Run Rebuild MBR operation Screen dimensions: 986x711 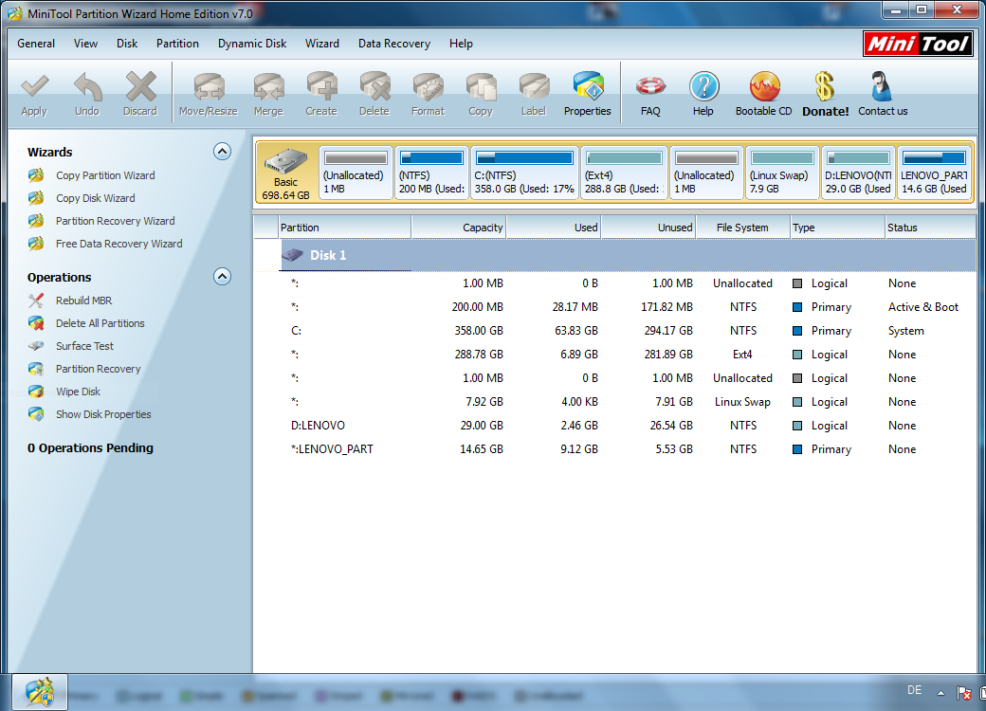83,301
